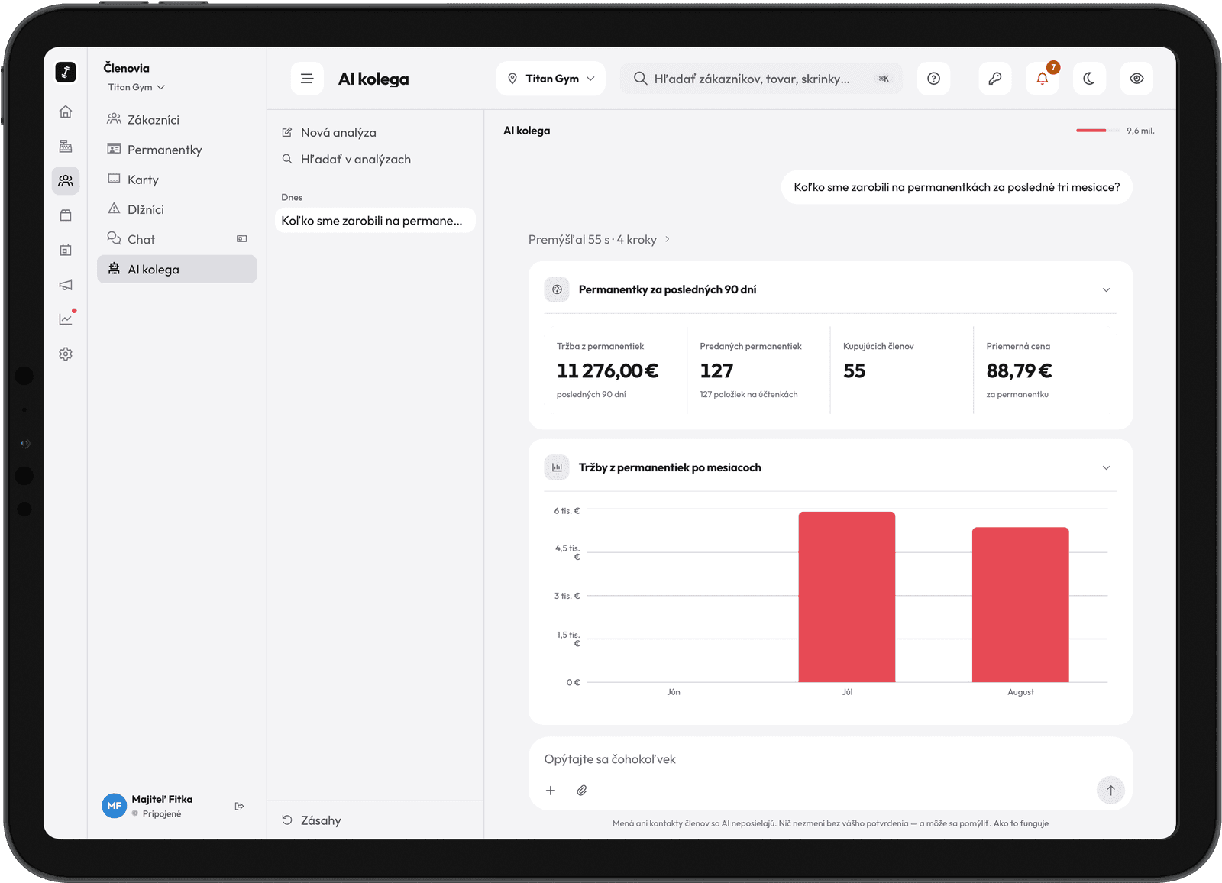This screenshot has height=883, width=1222.
Task: Open Titan Gym switcher under Členovia
Action: [x=136, y=87]
